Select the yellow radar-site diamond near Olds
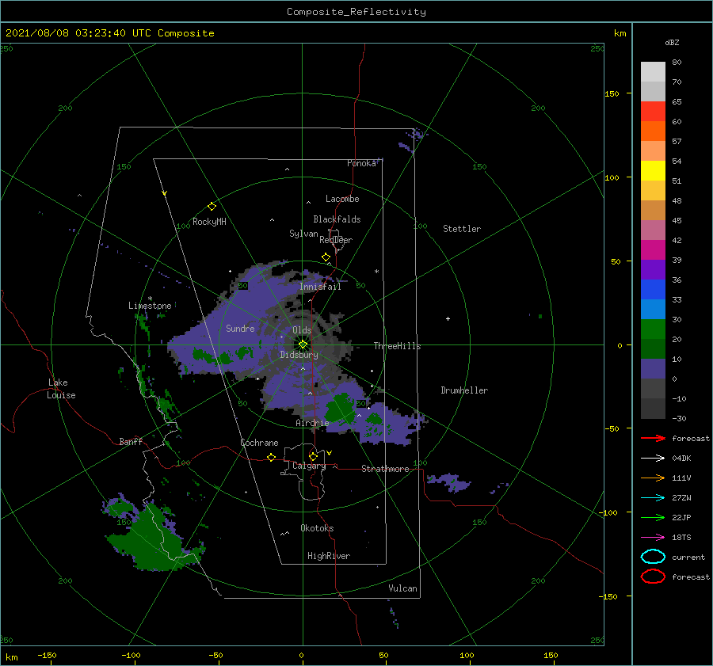 pos(303,344)
